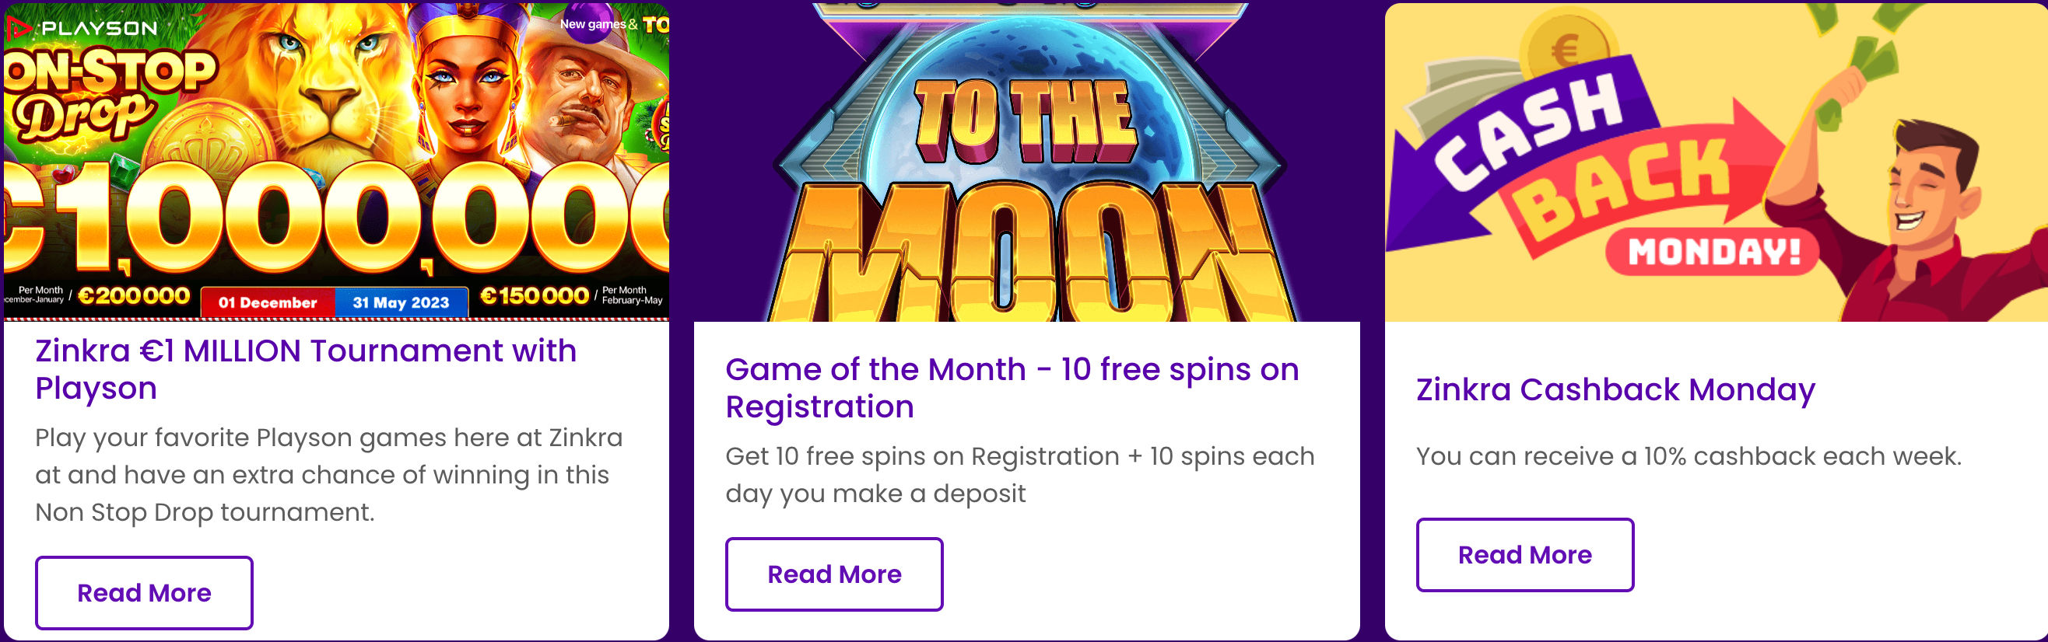The image size is (2048, 642).
Task: Click the €200000 per month prize text
Action: click(x=134, y=295)
